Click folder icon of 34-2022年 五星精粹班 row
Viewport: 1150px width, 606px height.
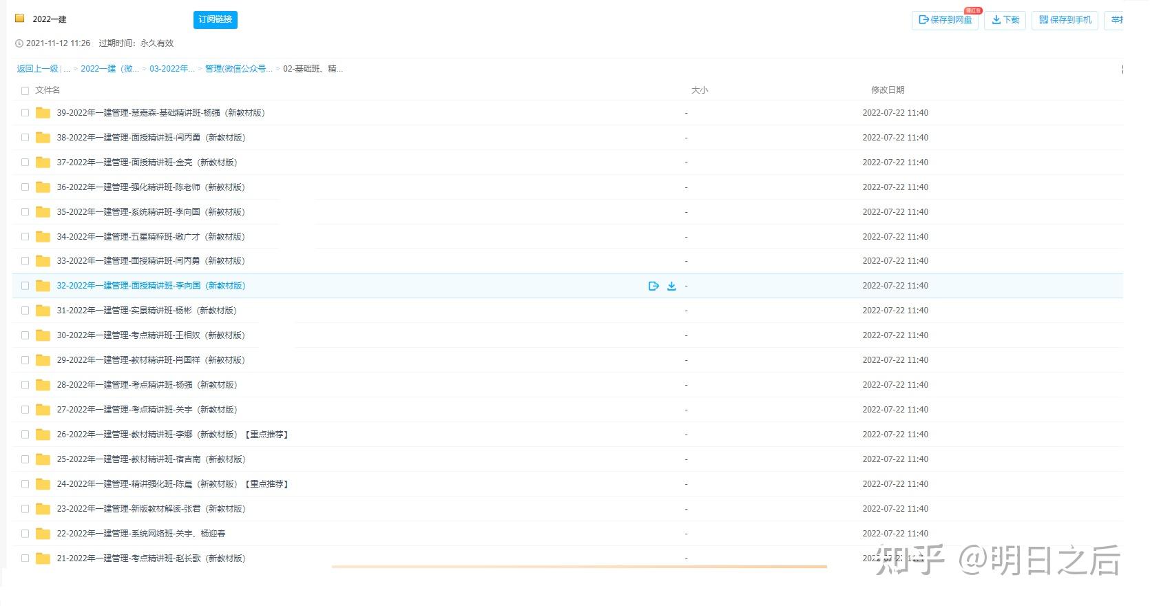click(43, 237)
